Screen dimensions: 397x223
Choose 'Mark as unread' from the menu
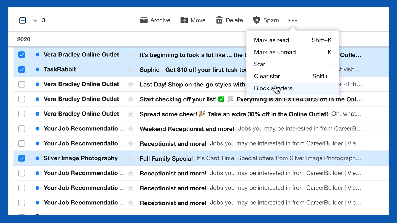pyautogui.click(x=275, y=52)
